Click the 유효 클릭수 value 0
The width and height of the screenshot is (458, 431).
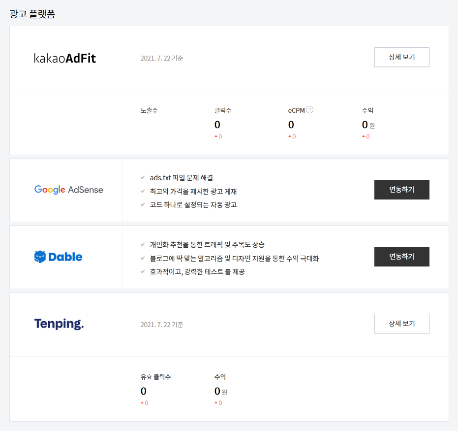click(144, 391)
